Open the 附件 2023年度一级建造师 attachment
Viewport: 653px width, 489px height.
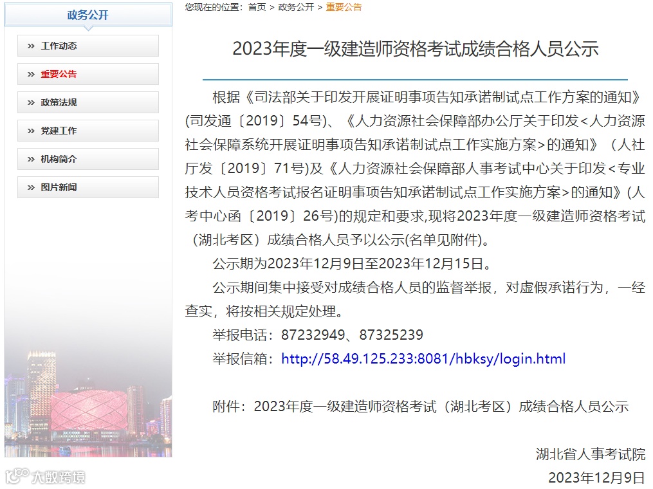coord(420,407)
